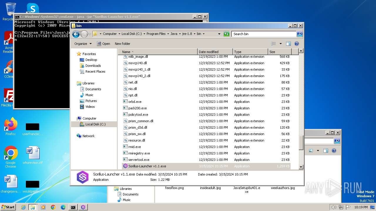Click the search magnifier icon in bin window
376x211 pixels.
(299, 34)
